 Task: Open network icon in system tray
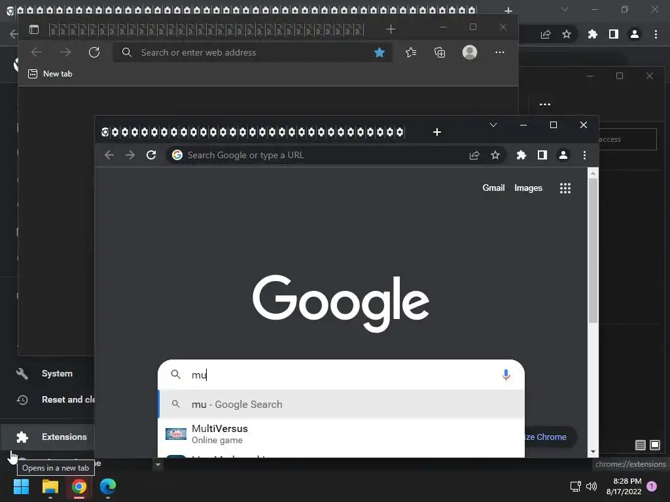576,486
